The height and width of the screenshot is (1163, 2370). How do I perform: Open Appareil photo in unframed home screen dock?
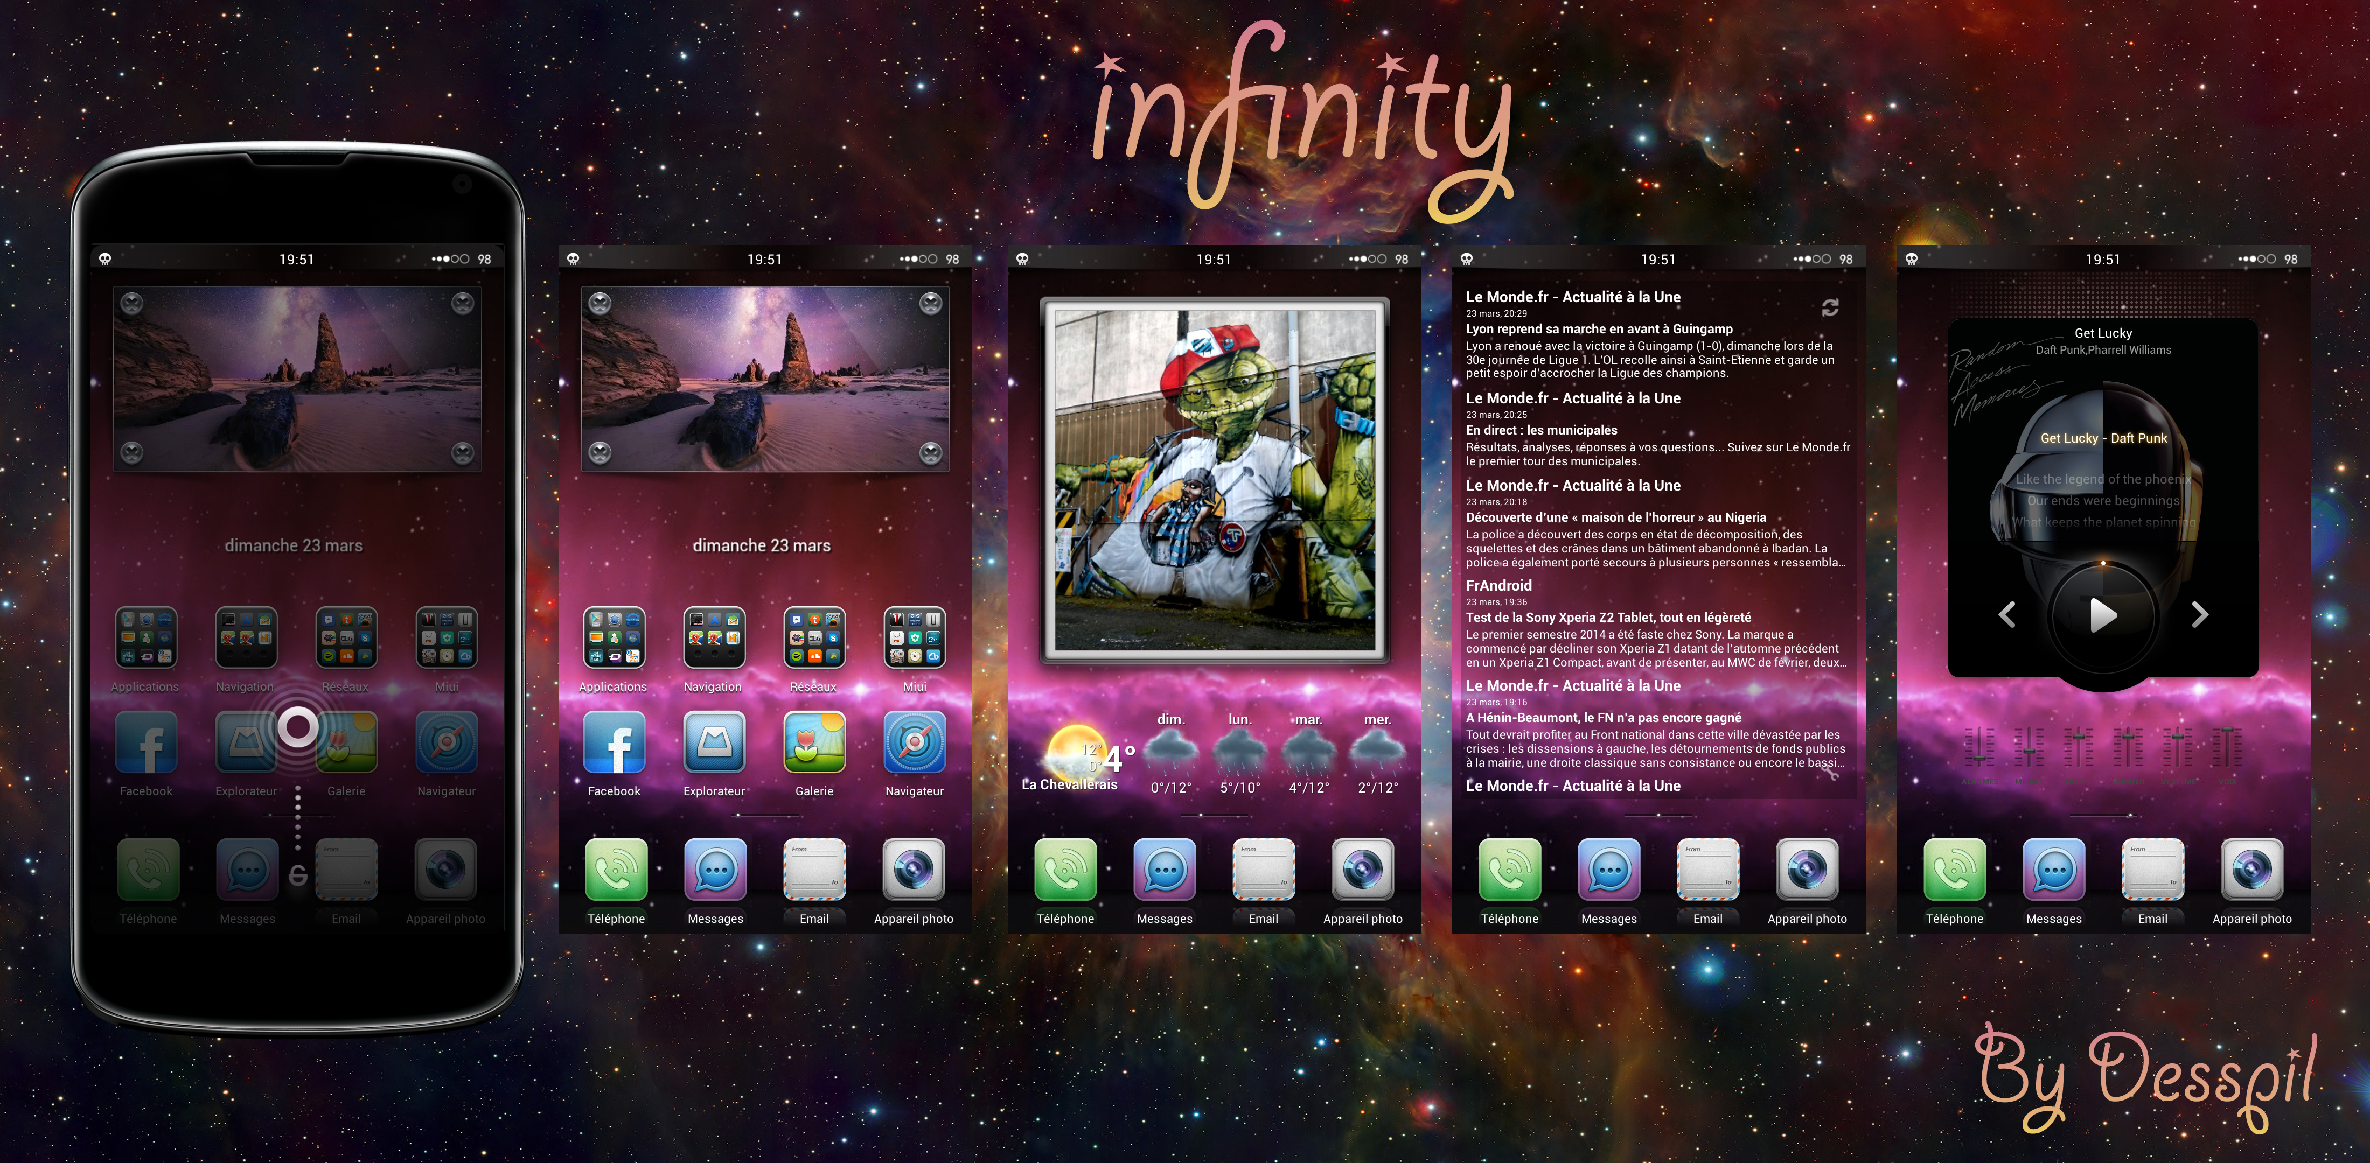click(x=914, y=869)
